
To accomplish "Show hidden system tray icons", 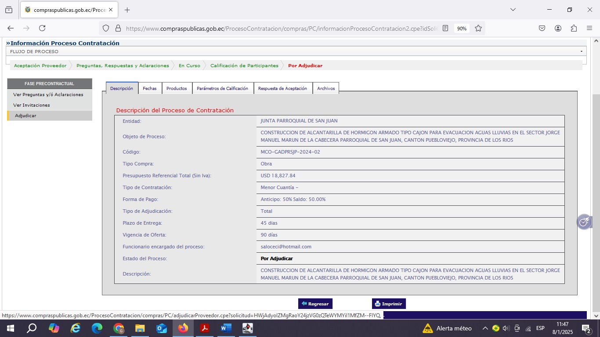I will click(x=485, y=328).
